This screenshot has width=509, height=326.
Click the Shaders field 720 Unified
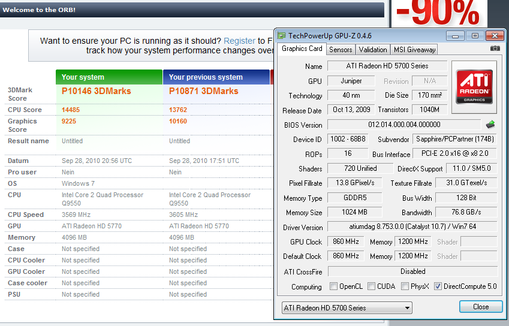point(360,168)
